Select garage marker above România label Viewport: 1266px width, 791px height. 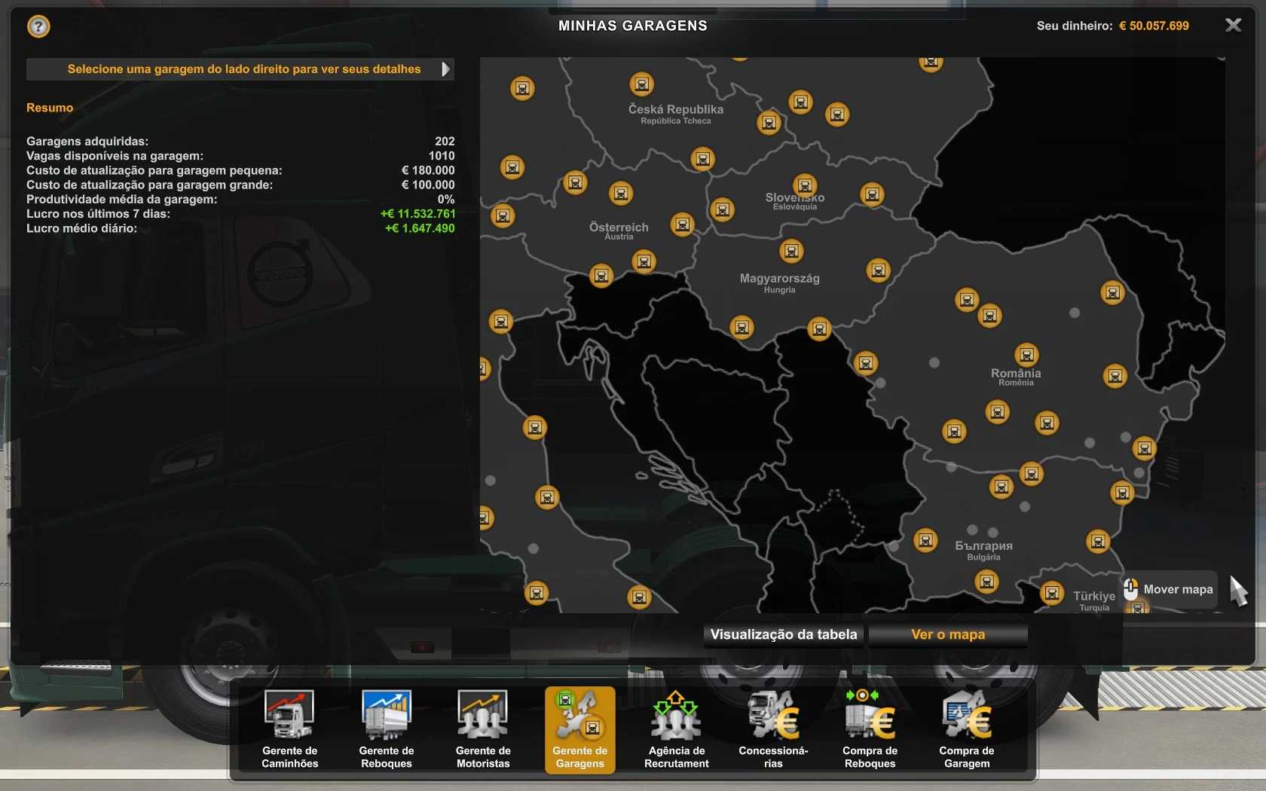[x=1026, y=354]
